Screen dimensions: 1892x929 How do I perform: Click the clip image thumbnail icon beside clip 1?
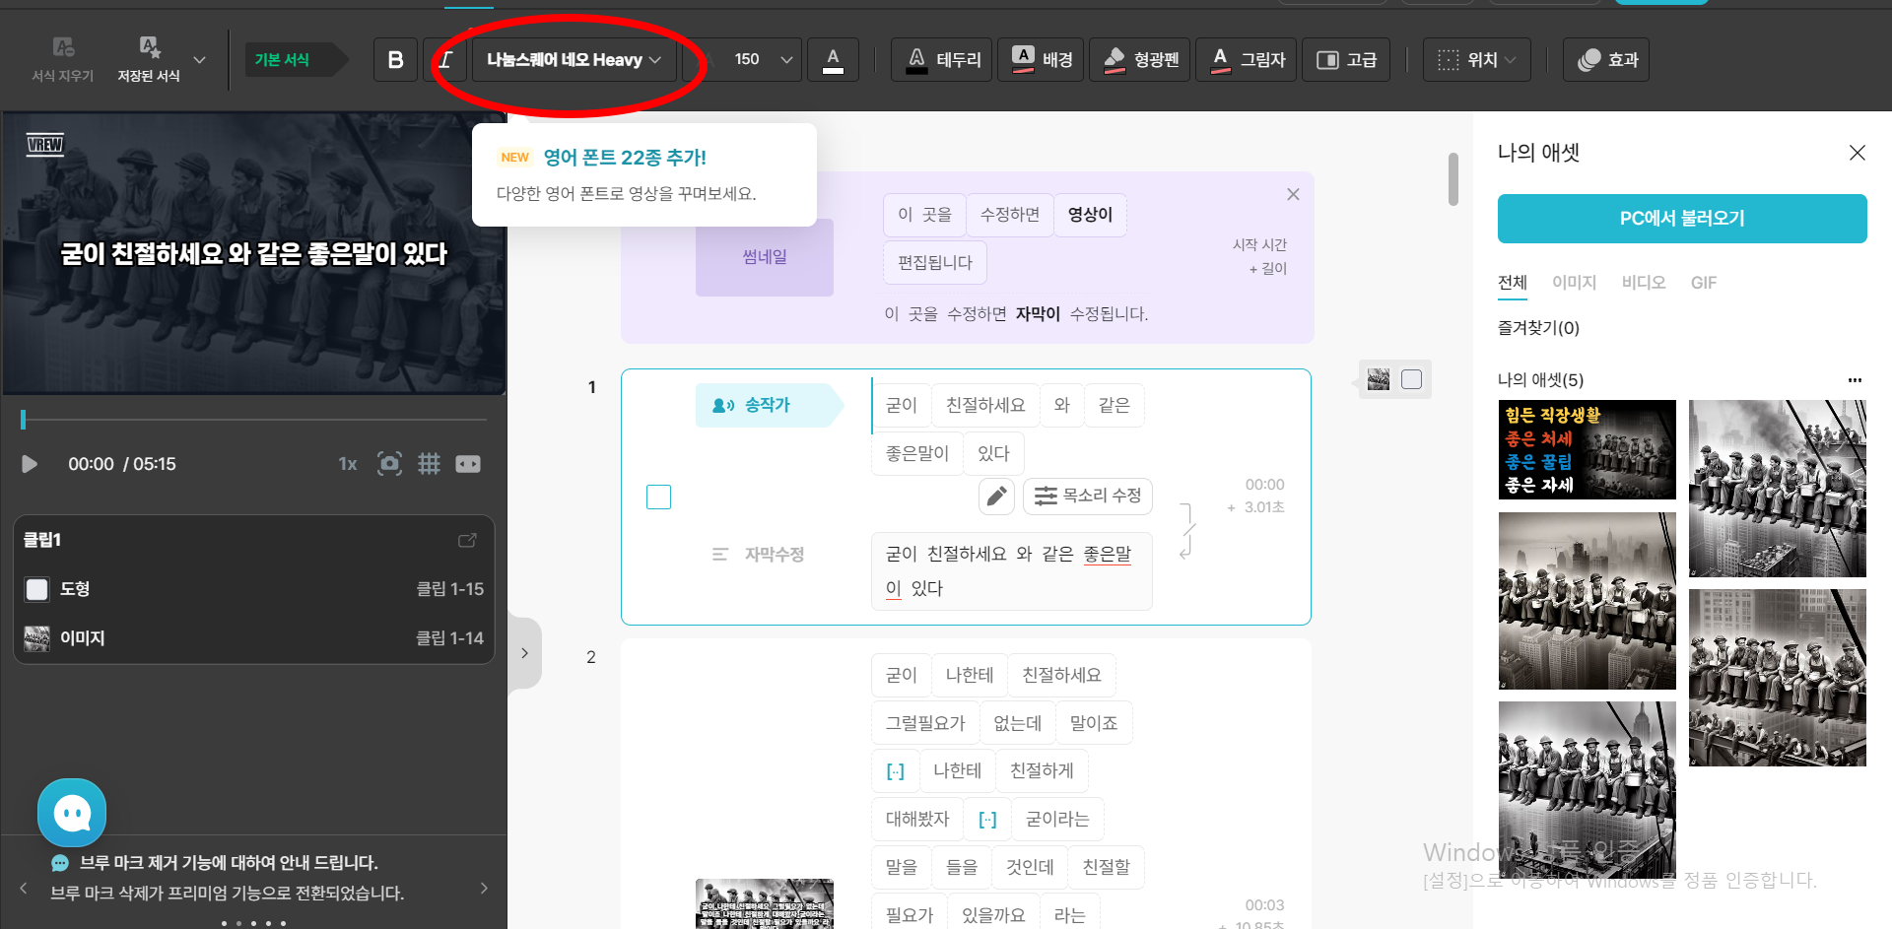[1379, 379]
